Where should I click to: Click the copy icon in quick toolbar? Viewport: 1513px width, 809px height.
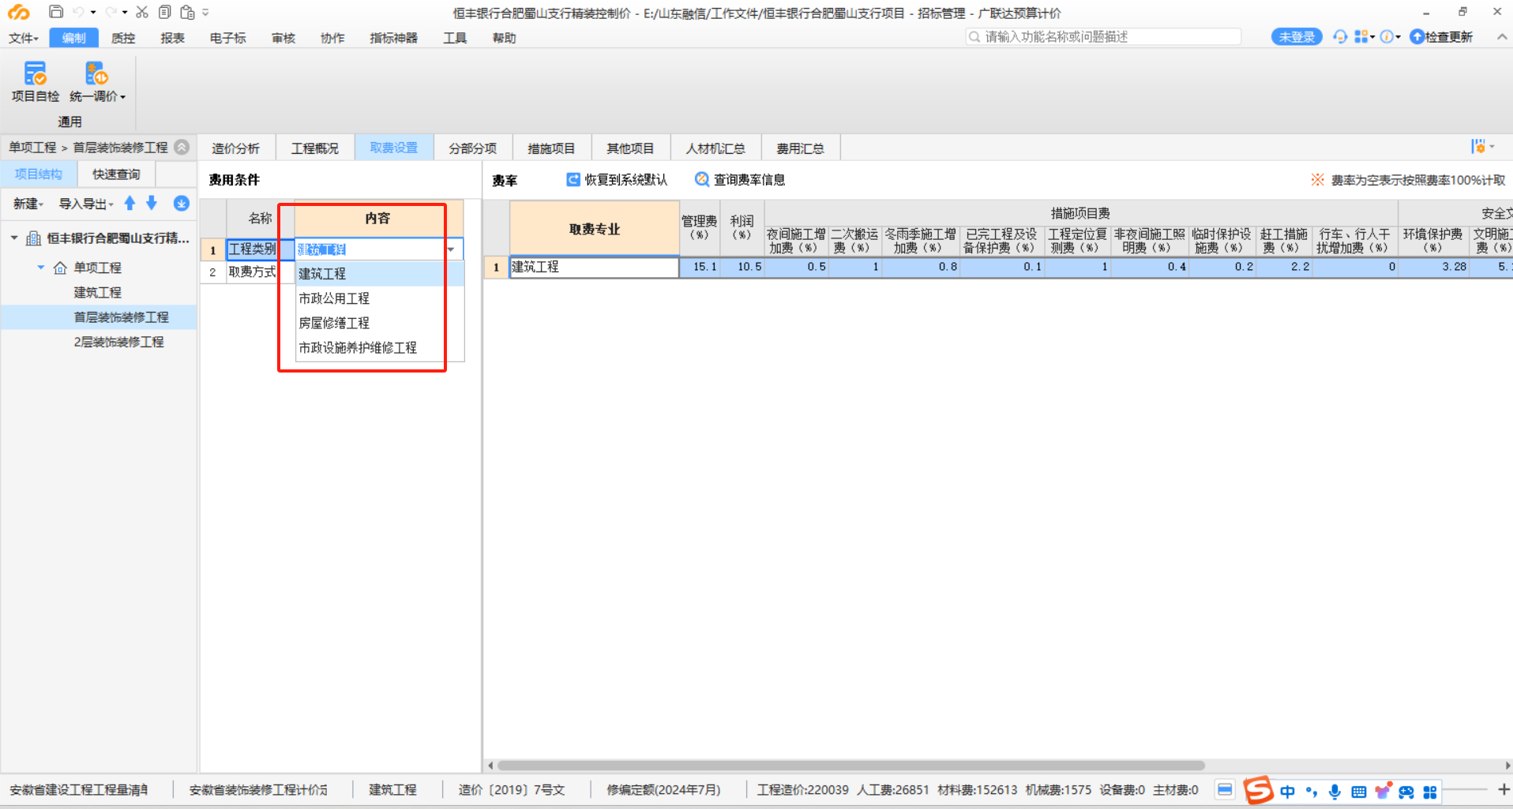pyautogui.click(x=164, y=12)
